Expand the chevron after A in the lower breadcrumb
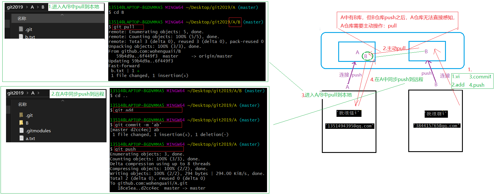 (x=38, y=93)
